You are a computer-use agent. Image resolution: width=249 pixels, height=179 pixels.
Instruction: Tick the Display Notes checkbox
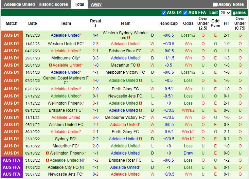tap(215, 4)
